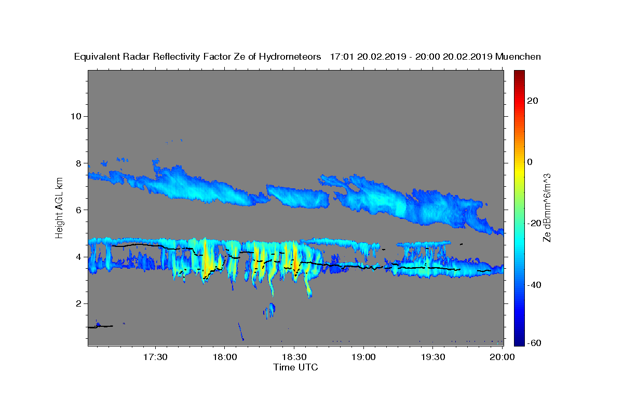Click the colorbar label 'Ze dBmm^6/m^3'
623x415 pixels.
(x=547, y=208)
